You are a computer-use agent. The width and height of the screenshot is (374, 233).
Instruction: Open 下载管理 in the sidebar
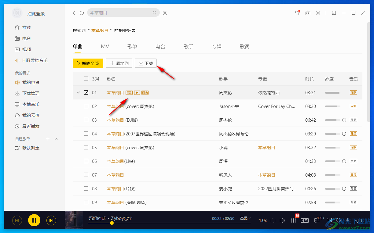27,93
